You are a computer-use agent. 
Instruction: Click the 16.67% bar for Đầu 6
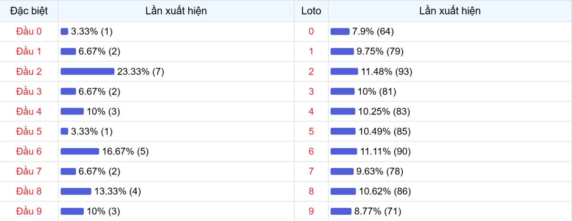80,151
